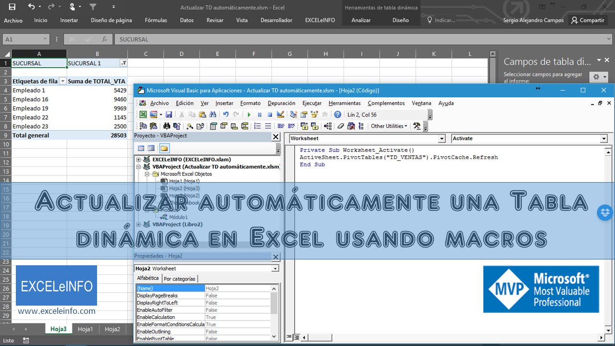Viewport: 615px width, 346px height.
Task: Toggle the SUCURSAL 1 filter button in cell B1
Action: (123, 63)
